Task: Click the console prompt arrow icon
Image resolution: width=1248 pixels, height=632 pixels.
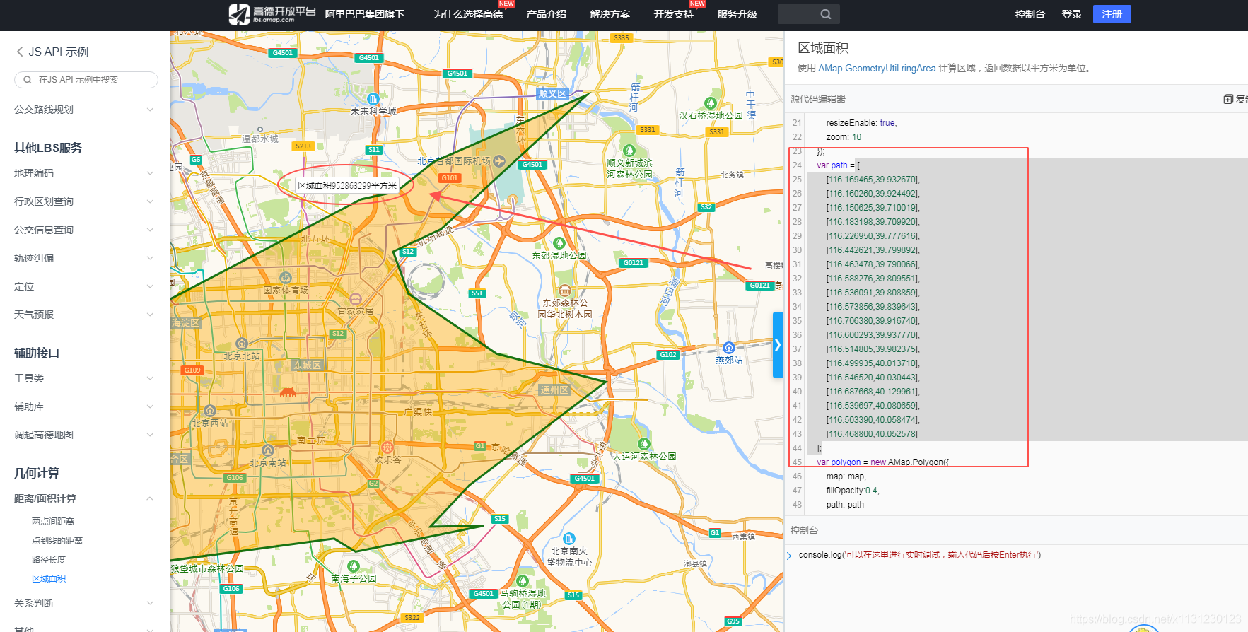Action: 790,556
